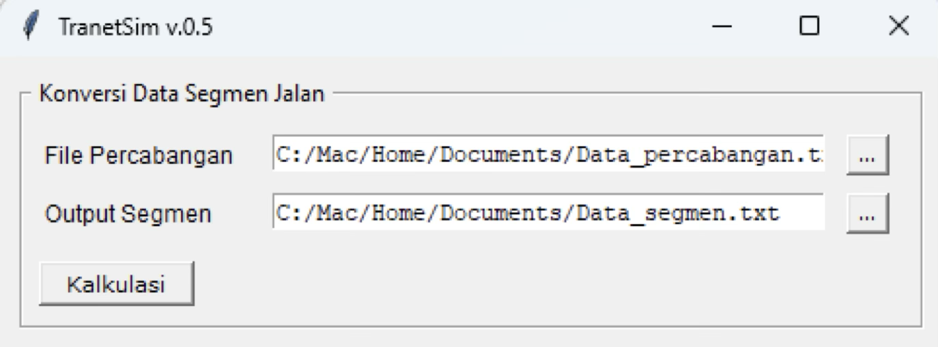The width and height of the screenshot is (938, 347).
Task: Place cursor on Data_segmen.txt in output path
Action: click(x=676, y=214)
